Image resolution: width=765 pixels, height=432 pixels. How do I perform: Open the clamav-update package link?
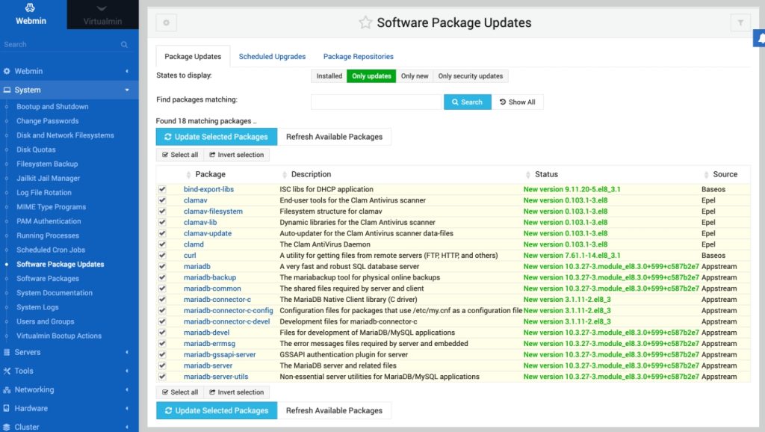tap(208, 233)
